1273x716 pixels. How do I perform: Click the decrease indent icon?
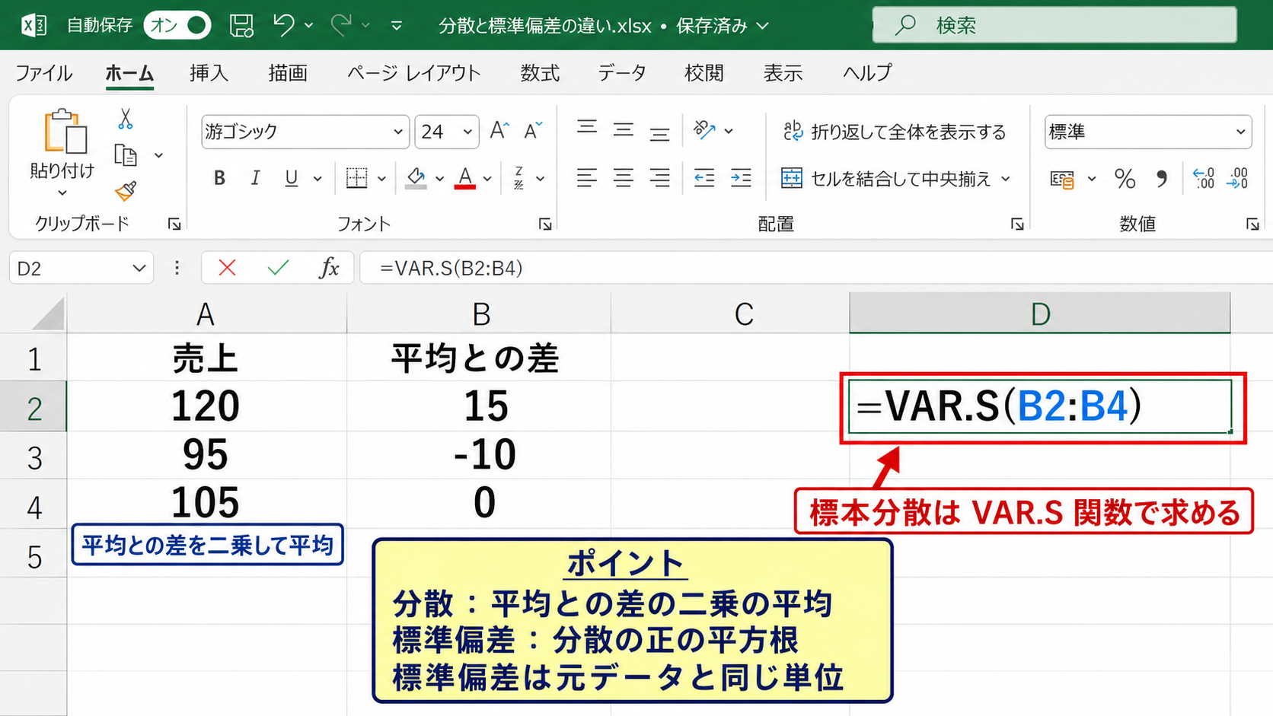tap(704, 178)
